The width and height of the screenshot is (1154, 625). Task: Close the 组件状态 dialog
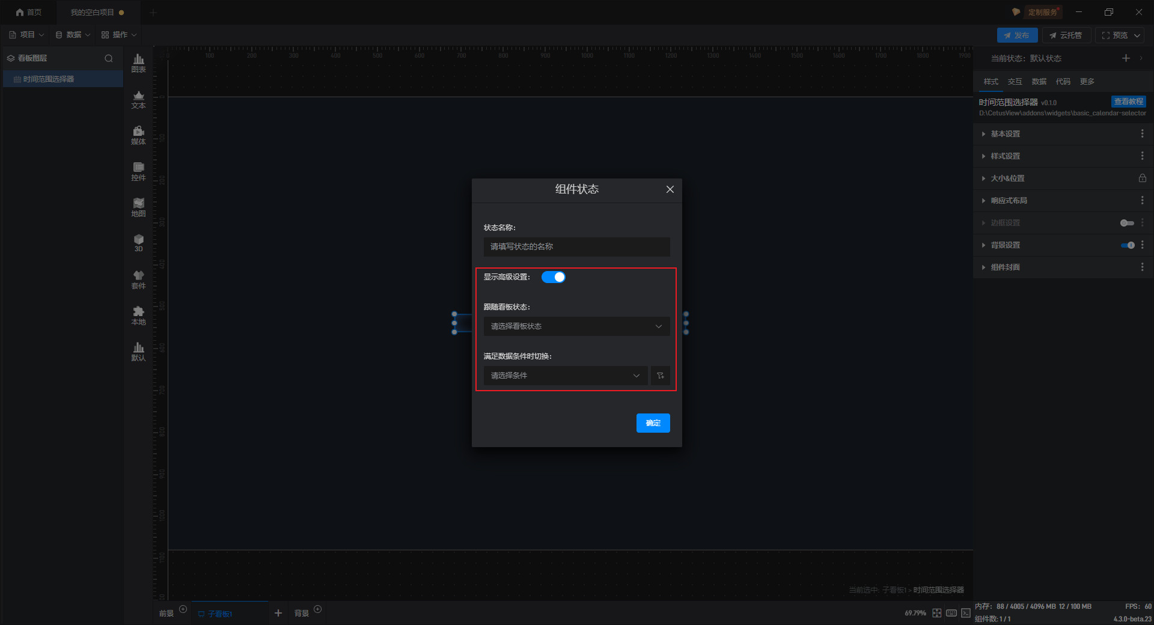[670, 189]
